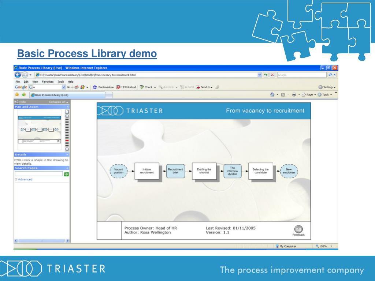This screenshot has width=375, height=281.
Task: Click the Search Pages text field
Action: point(38,174)
